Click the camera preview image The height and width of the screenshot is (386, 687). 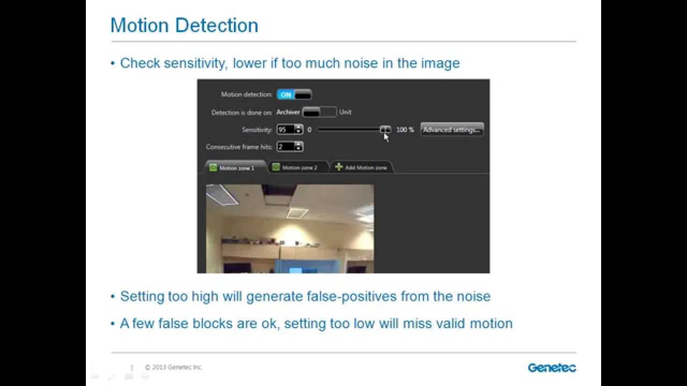tap(290, 229)
